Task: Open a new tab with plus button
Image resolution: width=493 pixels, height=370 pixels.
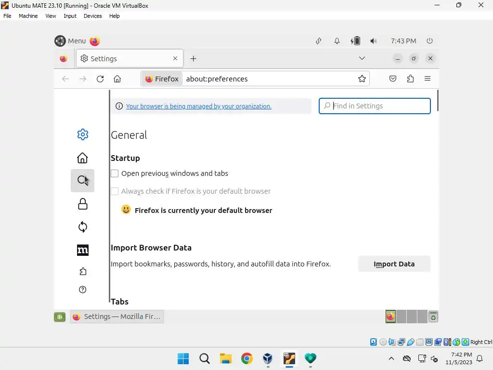Action: tap(194, 58)
